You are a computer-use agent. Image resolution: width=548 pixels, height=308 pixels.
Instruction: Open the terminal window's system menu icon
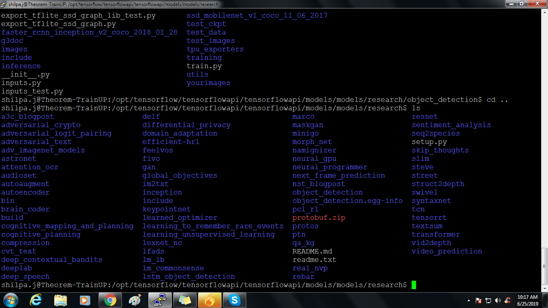(3, 4)
